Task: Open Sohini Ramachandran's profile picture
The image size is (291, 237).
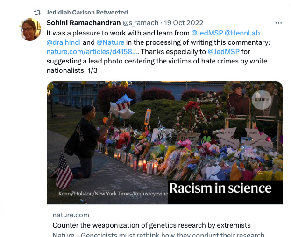Action: point(30,29)
